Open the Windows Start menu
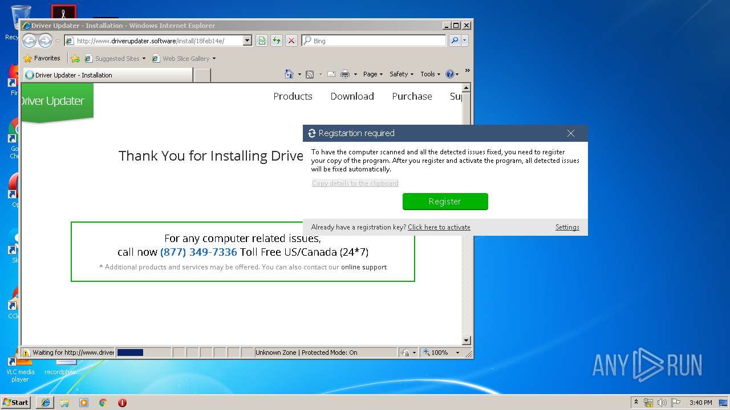 pyautogui.click(x=16, y=402)
